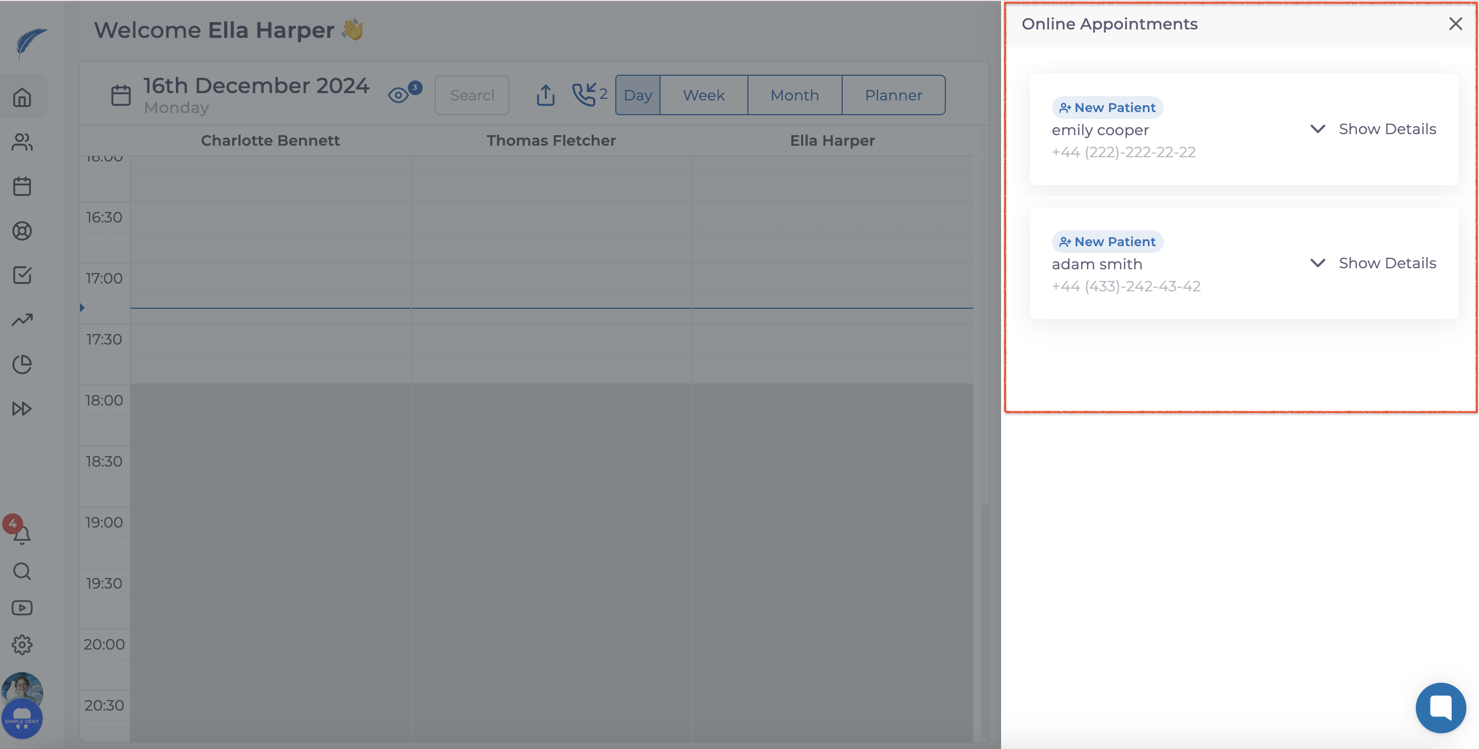Click the export upload button
Viewport: 1479px width, 749px height.
(545, 95)
